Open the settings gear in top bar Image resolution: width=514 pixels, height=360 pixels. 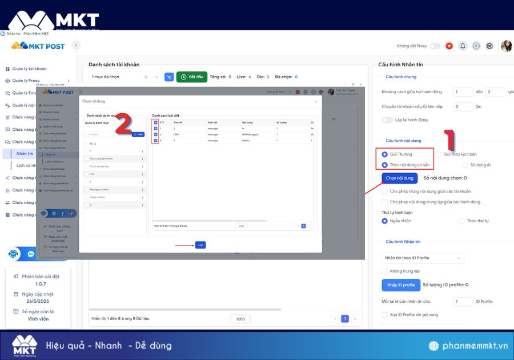tap(489, 46)
